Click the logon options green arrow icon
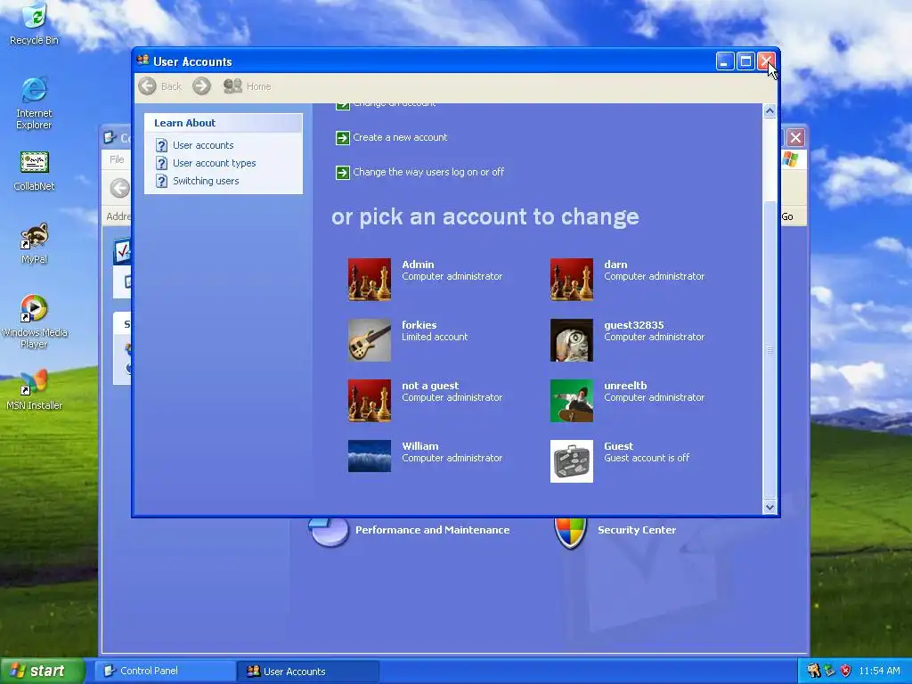Image resolution: width=912 pixels, height=684 pixels. [x=343, y=173]
